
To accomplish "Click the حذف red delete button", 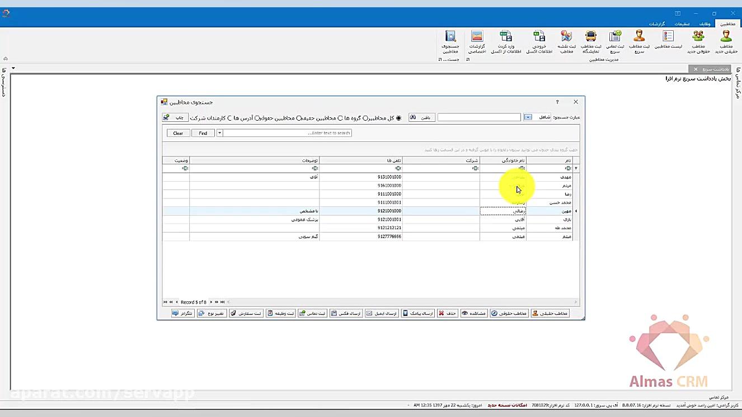I will click(448, 314).
